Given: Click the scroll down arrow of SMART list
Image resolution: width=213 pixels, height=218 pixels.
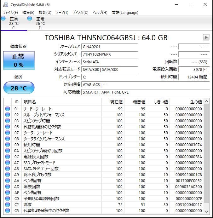Looking at the screenshot, I should tap(206, 211).
